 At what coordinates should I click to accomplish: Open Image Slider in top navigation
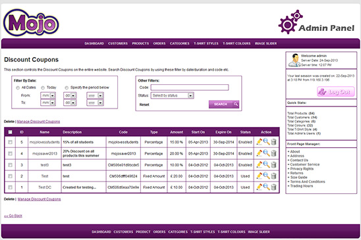click(265, 43)
